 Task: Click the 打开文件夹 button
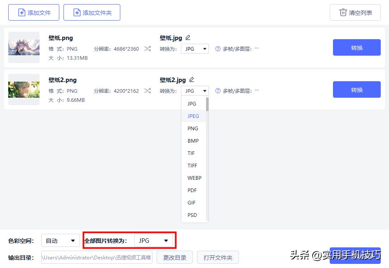point(218,257)
